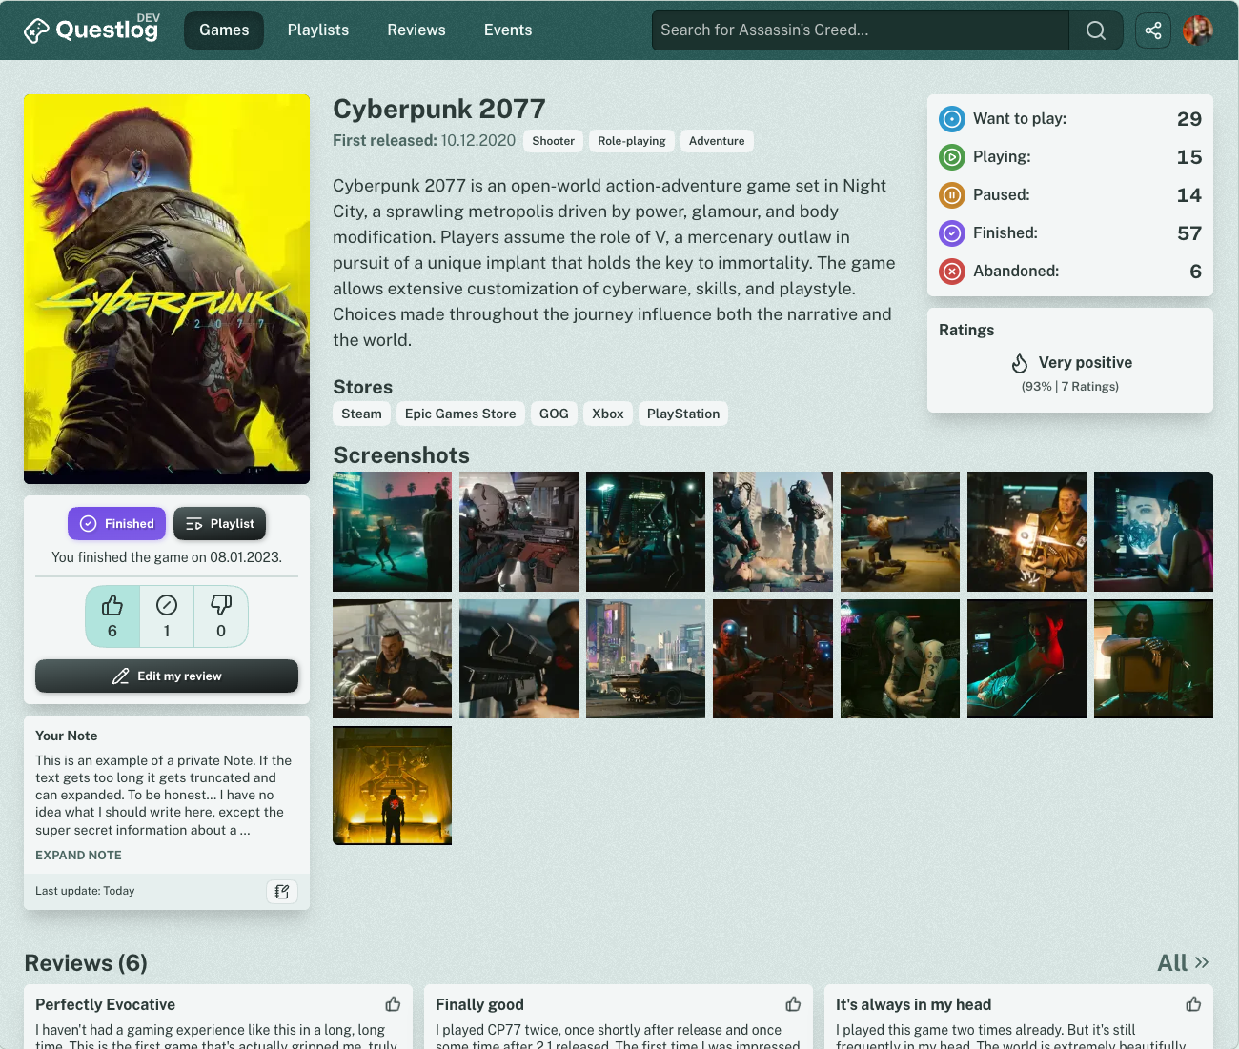
Task: Edit the private note via pencil icon
Action: [282, 891]
